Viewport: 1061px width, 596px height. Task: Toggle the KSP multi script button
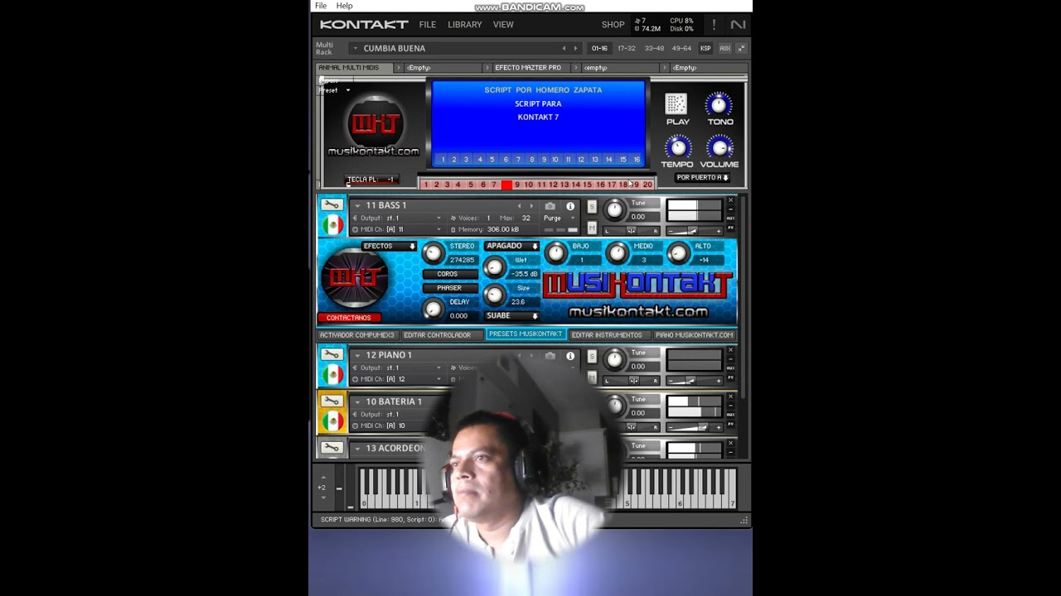705,48
